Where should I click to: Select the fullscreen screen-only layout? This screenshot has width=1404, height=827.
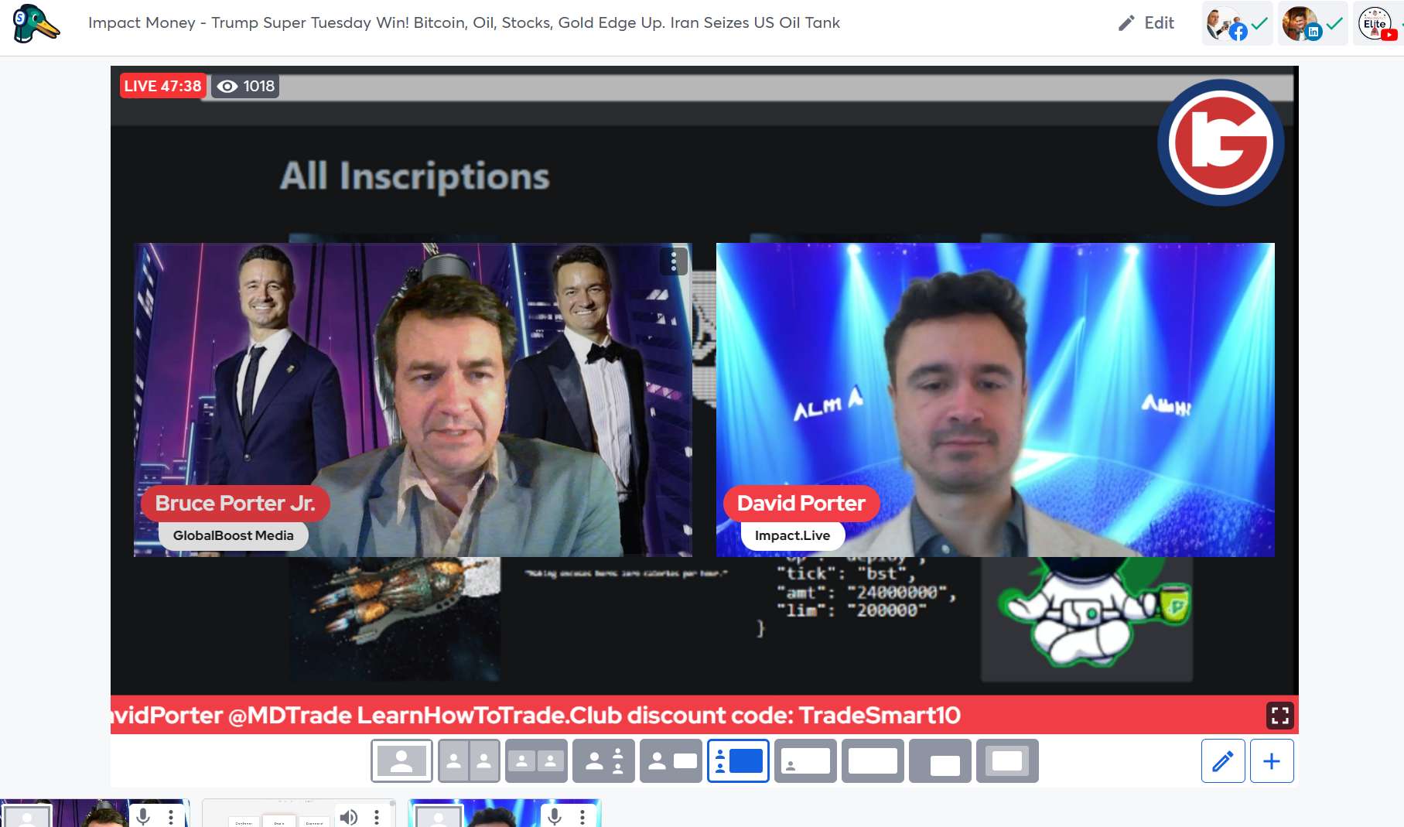point(873,761)
